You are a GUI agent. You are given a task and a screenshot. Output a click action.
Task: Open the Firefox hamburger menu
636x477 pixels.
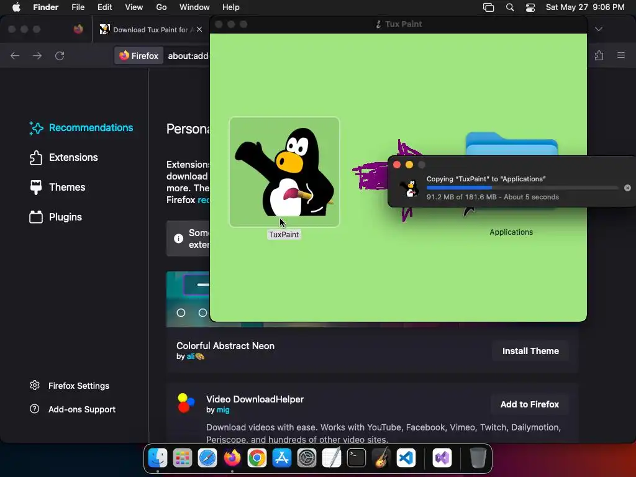pos(621,55)
